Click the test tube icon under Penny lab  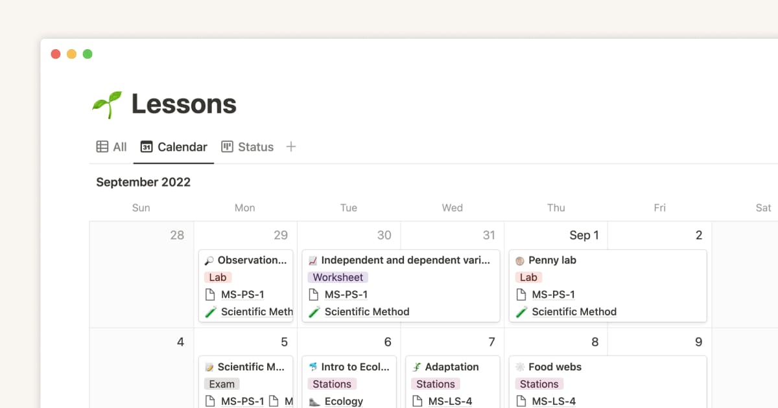pyautogui.click(x=521, y=312)
